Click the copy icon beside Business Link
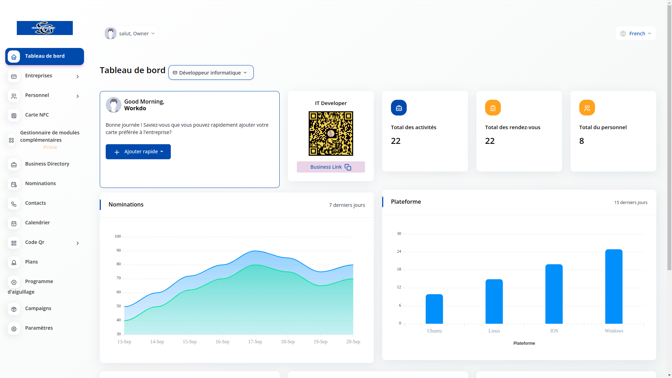This screenshot has width=672, height=378. pyautogui.click(x=348, y=167)
